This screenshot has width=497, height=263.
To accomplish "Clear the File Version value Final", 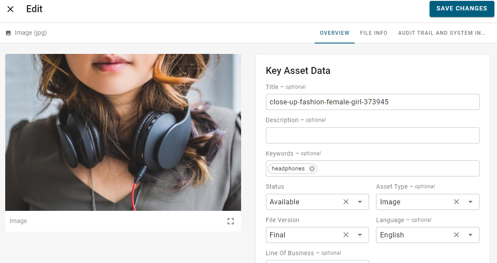I will [x=346, y=235].
